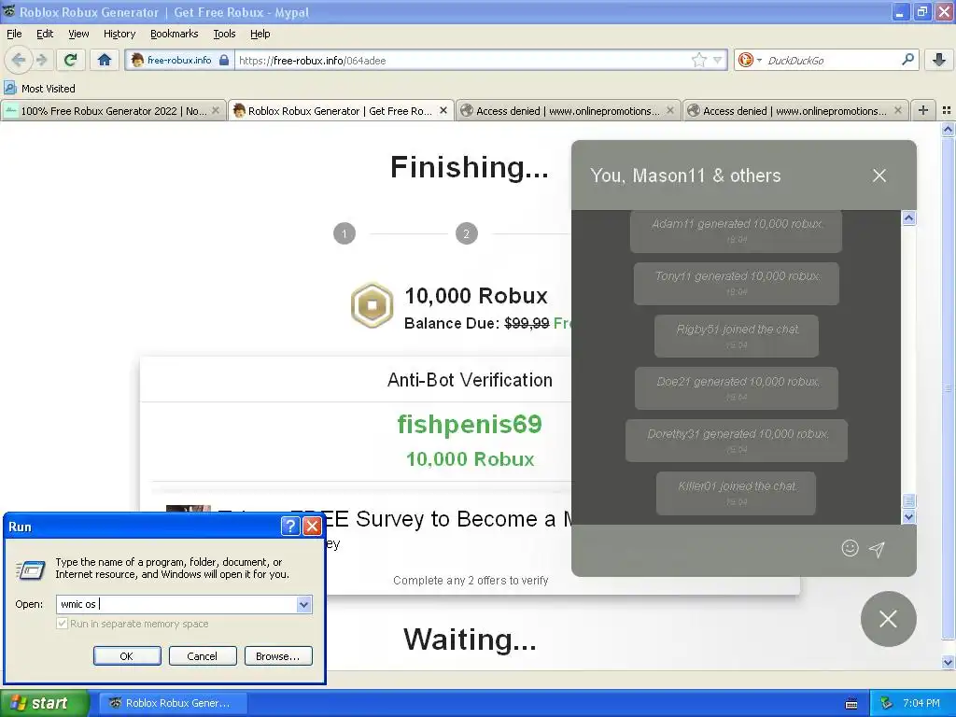Reload the page with the refresh icon
This screenshot has height=717, width=956.
click(x=70, y=60)
